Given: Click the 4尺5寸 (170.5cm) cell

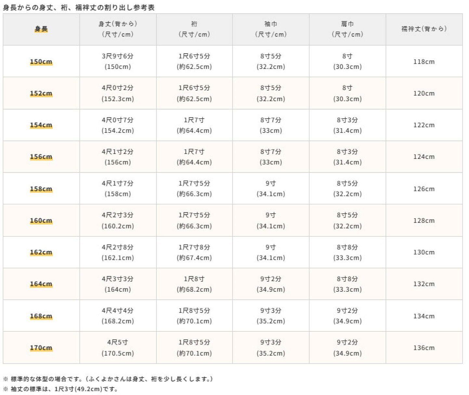Looking at the screenshot, I should [x=118, y=348].
